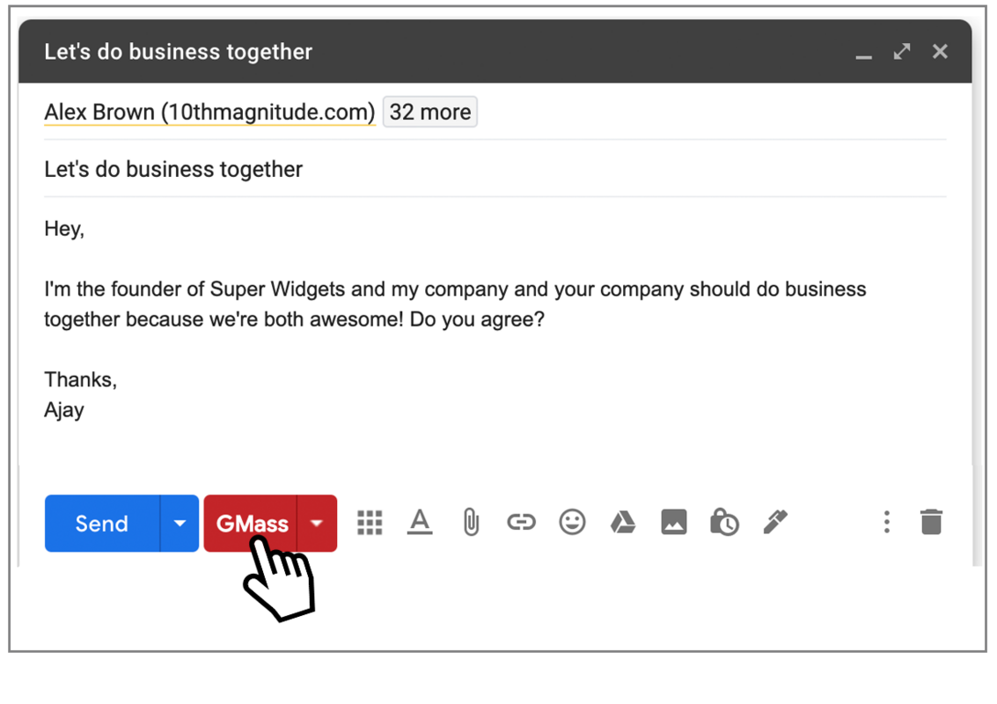Discard the draft with the trash icon
997x704 pixels.
coord(931,523)
